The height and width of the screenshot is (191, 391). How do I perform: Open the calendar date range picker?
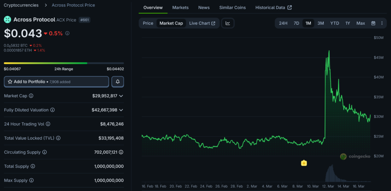pos(373,23)
